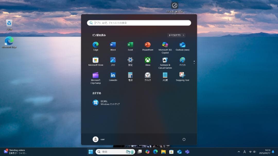Click the power button in Start menu

[184, 139]
